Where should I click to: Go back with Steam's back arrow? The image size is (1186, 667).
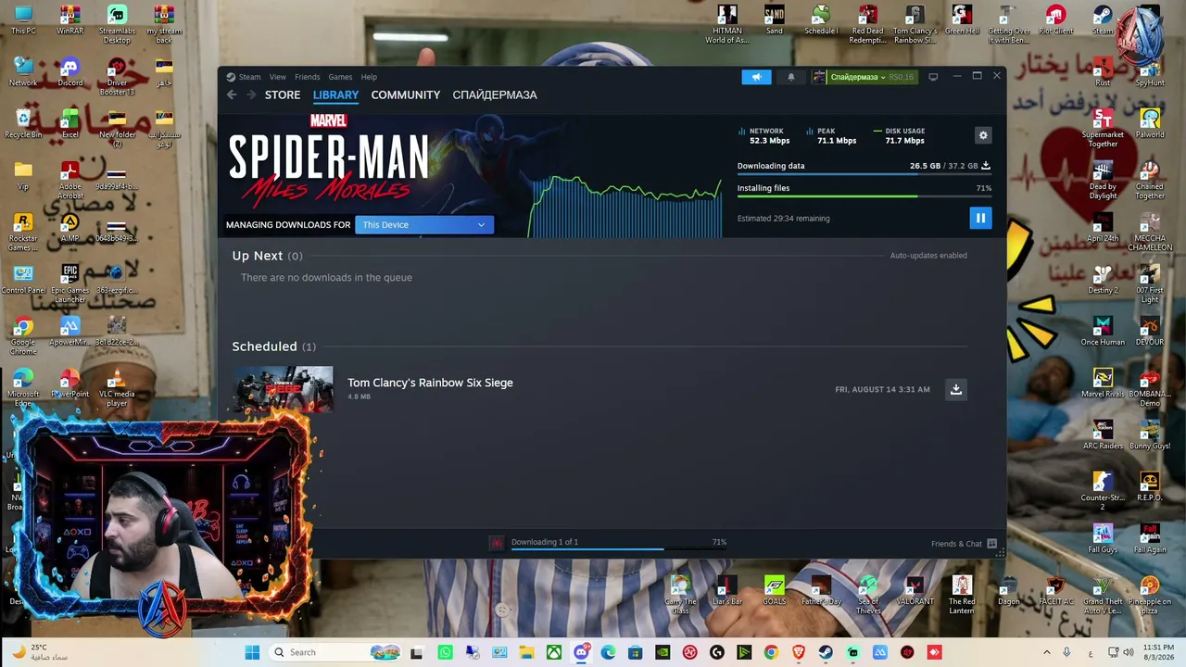[x=232, y=94]
